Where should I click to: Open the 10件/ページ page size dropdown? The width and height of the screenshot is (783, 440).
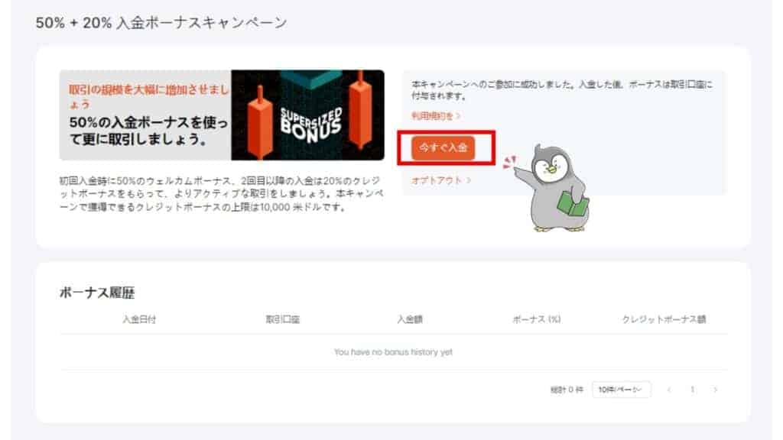tap(621, 389)
